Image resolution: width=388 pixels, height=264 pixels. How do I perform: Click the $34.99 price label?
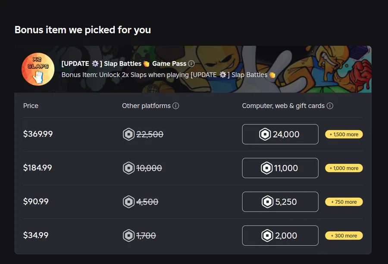(x=36, y=236)
